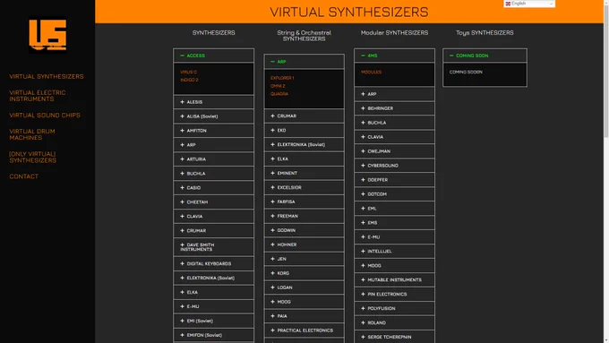The image size is (609, 343).
Task: Click the US site logo
Action: click(x=47, y=35)
